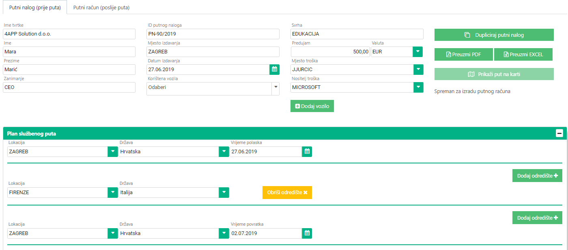Viewport: 568px width, 250px height.
Task: Open calendar for Vrijeme polaska date
Action: pos(307,152)
